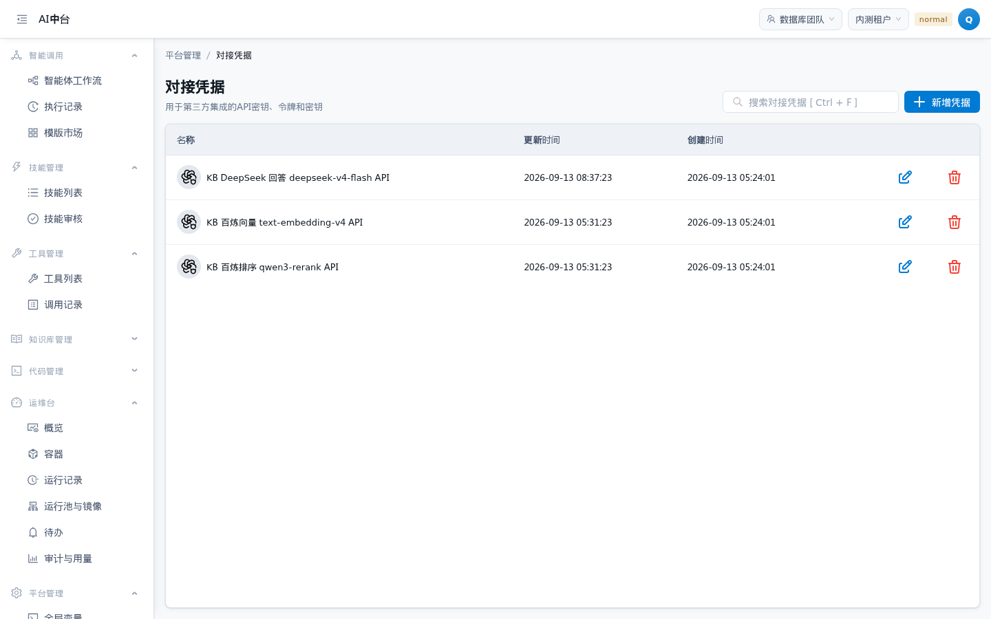Open 内测租户 tenant dropdown
The width and height of the screenshot is (991, 619).
[x=878, y=19]
